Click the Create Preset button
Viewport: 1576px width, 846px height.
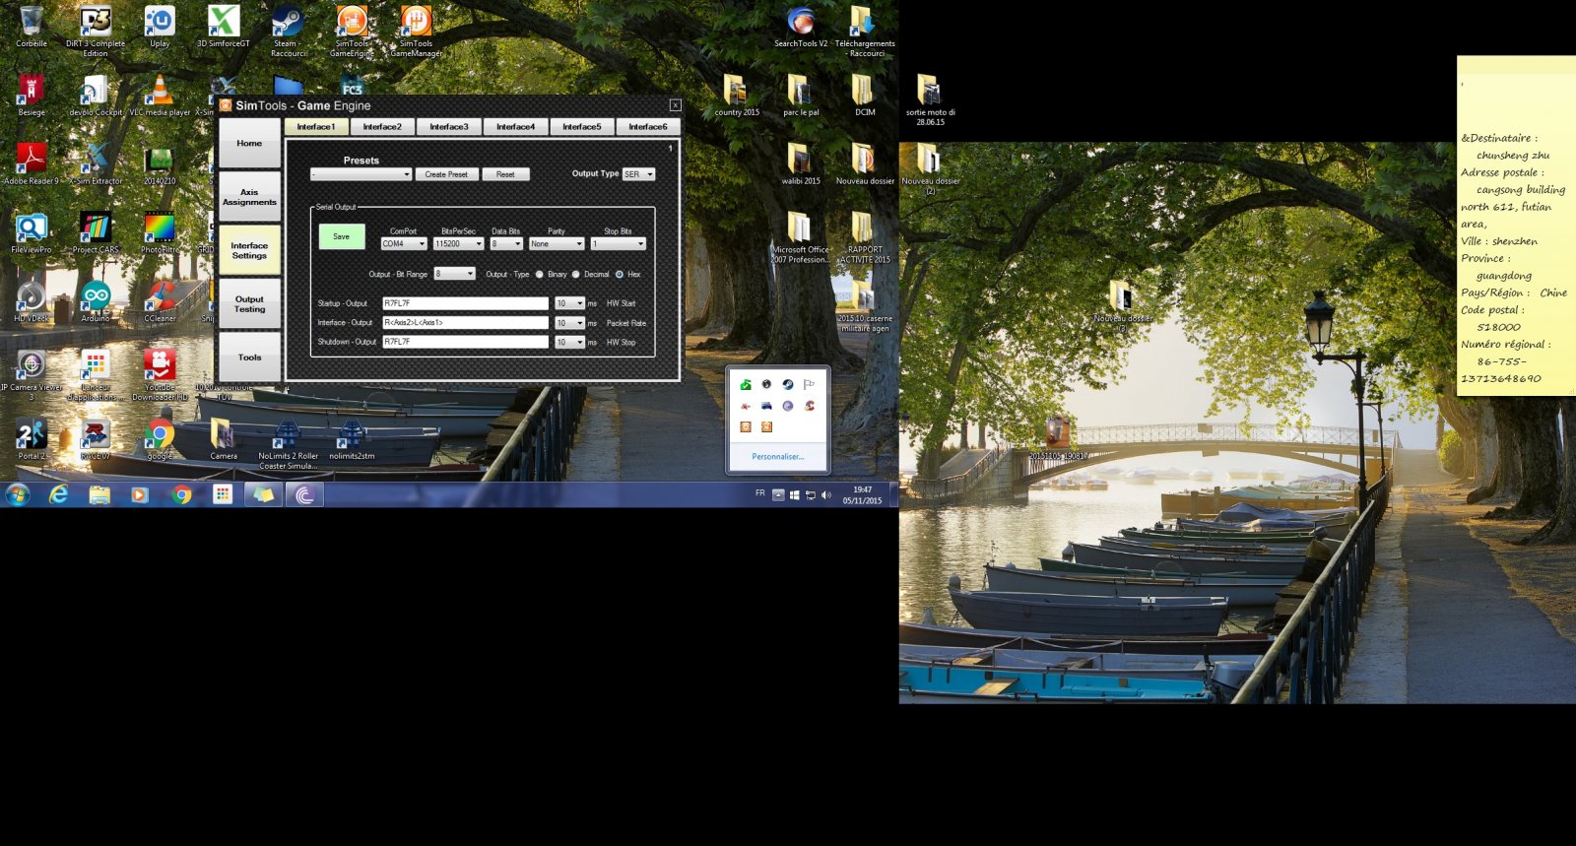[x=446, y=174]
